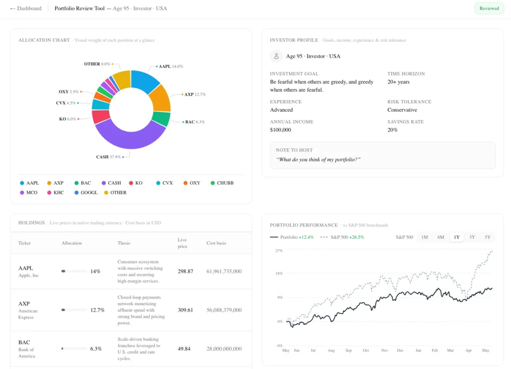Toggle CASH legend entry
The width and height of the screenshot is (511, 369).
click(111, 183)
